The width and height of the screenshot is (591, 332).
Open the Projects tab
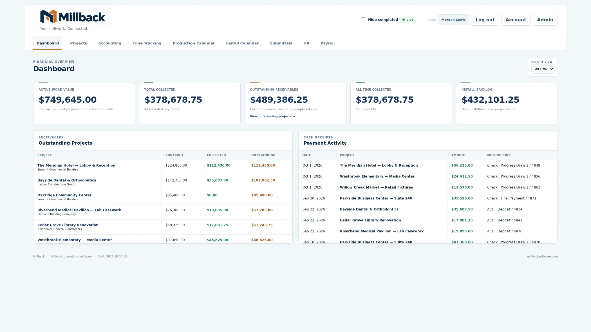pyautogui.click(x=79, y=43)
